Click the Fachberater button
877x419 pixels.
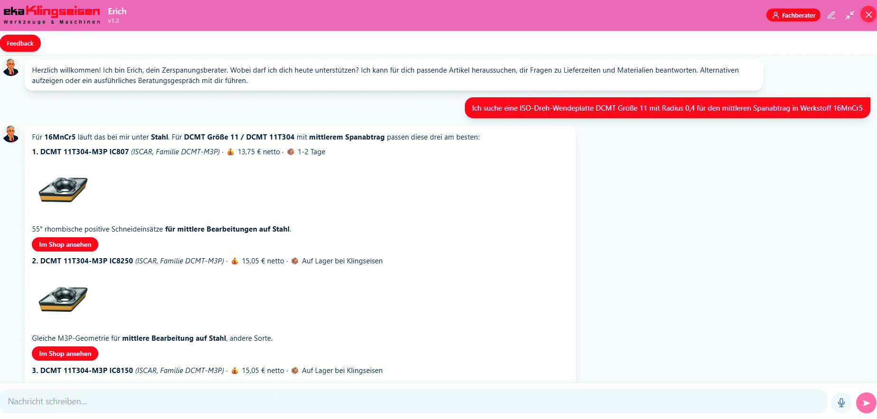click(x=793, y=15)
